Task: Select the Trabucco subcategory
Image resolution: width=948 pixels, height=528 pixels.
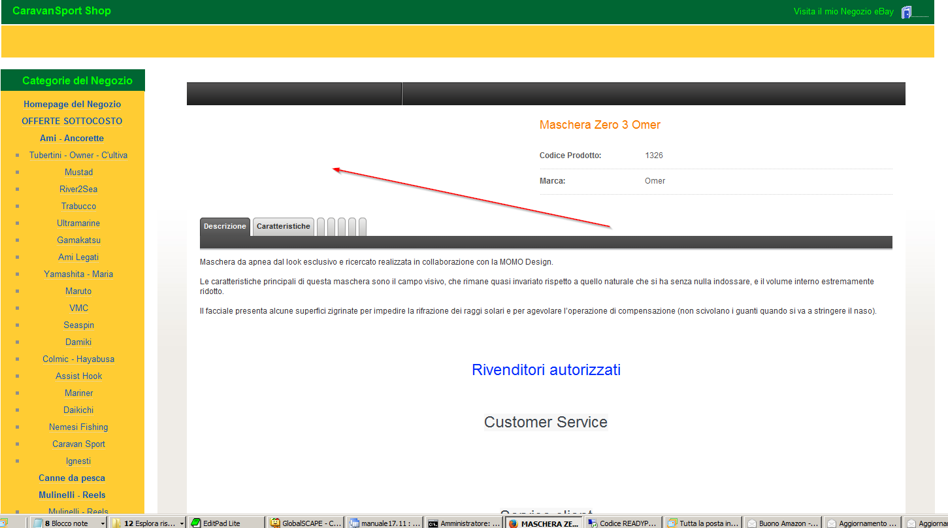Action: click(78, 206)
